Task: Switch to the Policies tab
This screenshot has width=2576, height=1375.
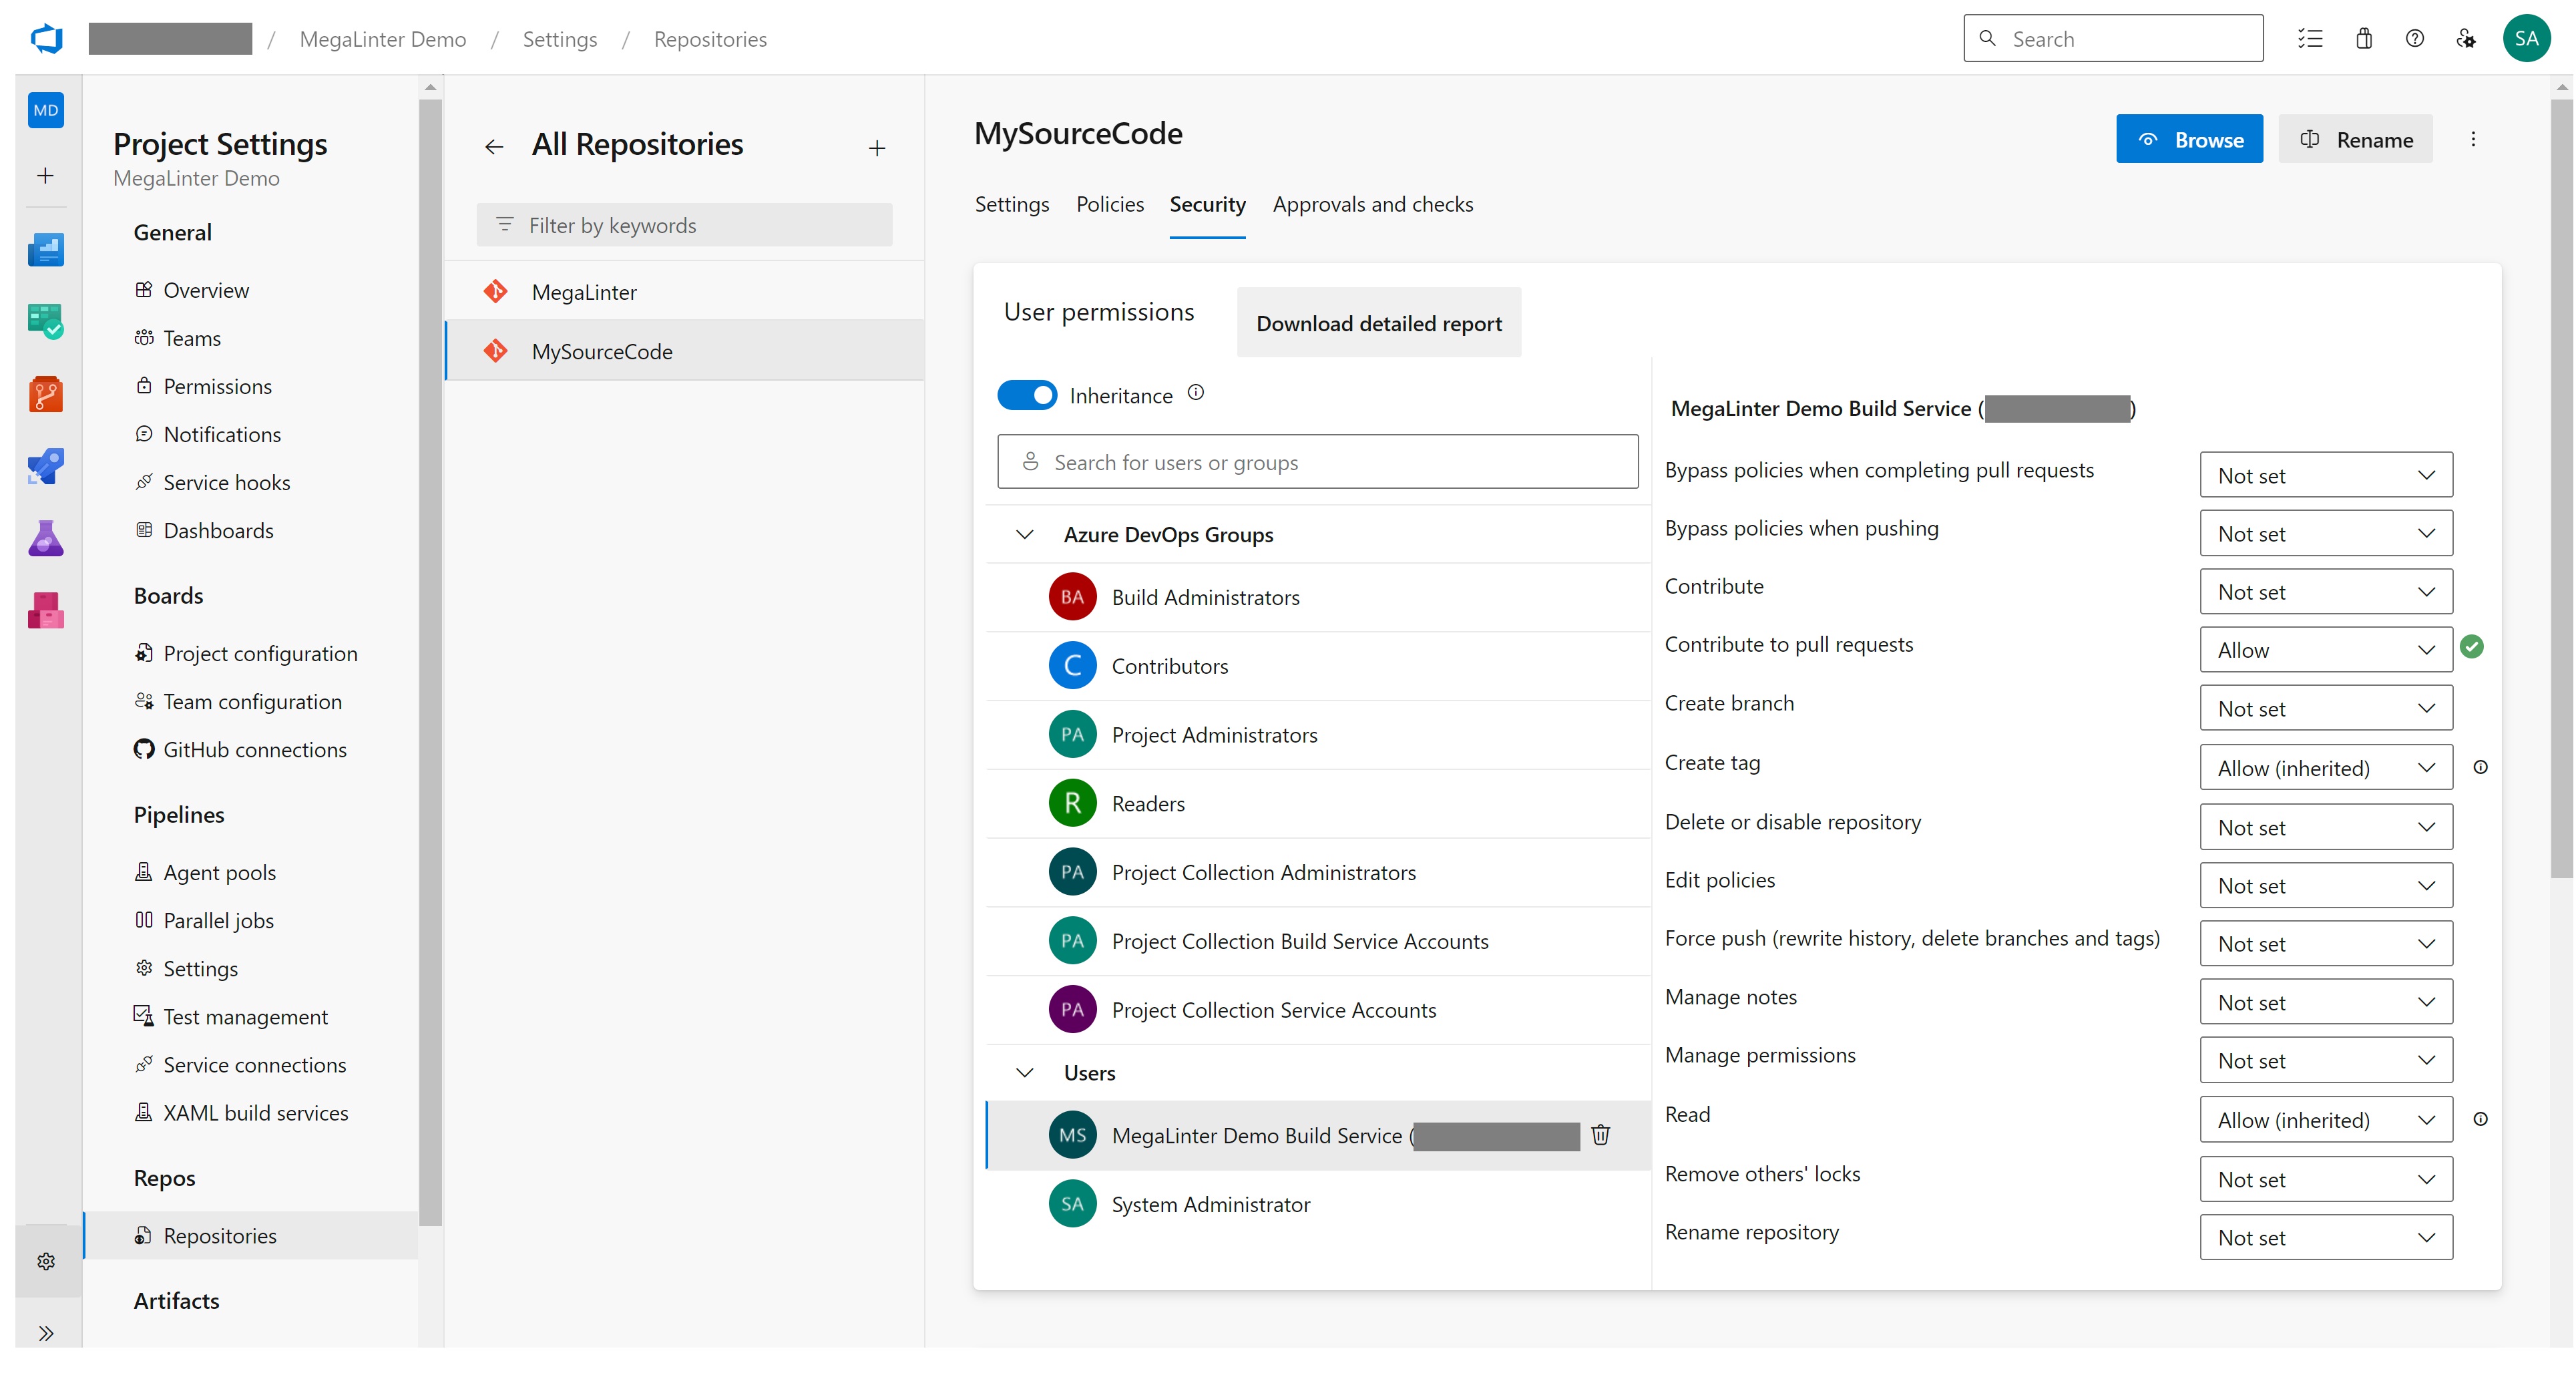Action: click(1109, 203)
